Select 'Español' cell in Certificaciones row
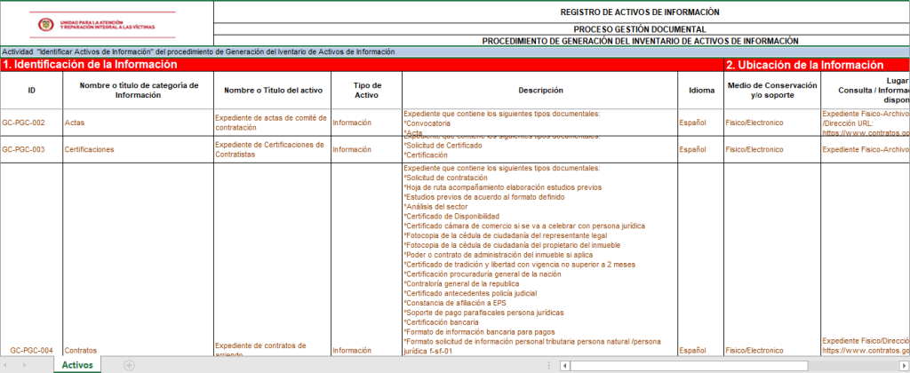 [x=700, y=149]
